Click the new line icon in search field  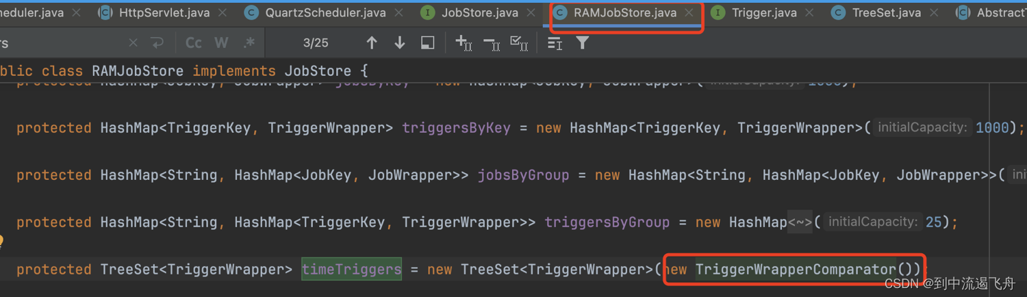157,43
